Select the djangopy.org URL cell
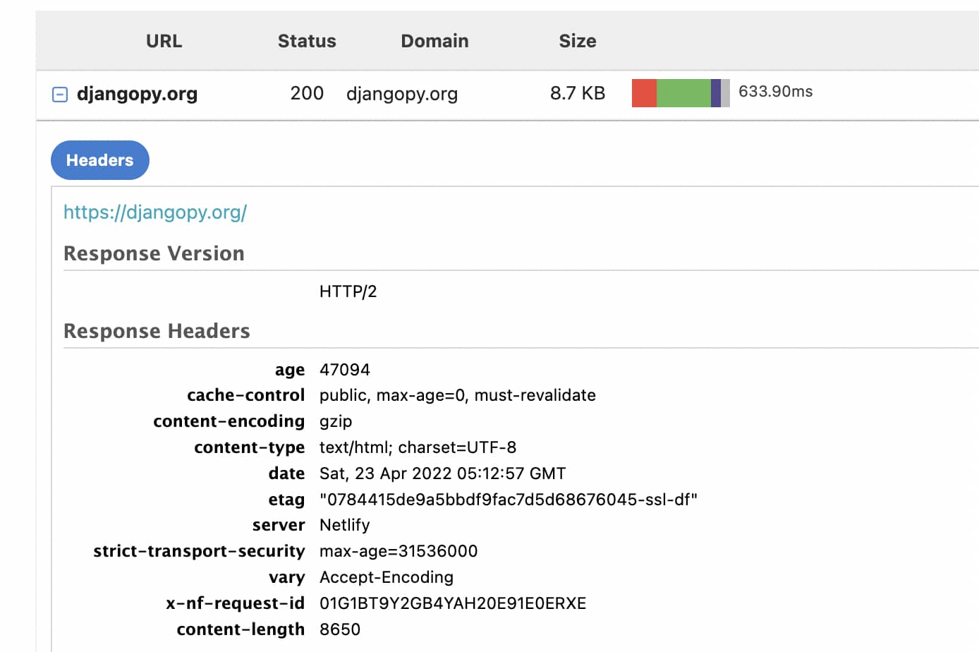Screen dimensions: 979x652 (x=137, y=94)
